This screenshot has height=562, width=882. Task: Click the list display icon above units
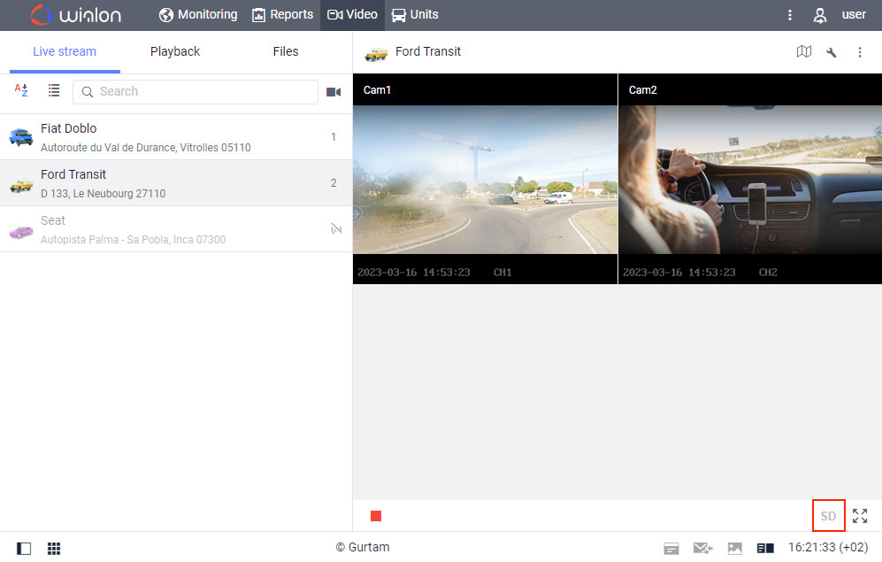coord(54,89)
